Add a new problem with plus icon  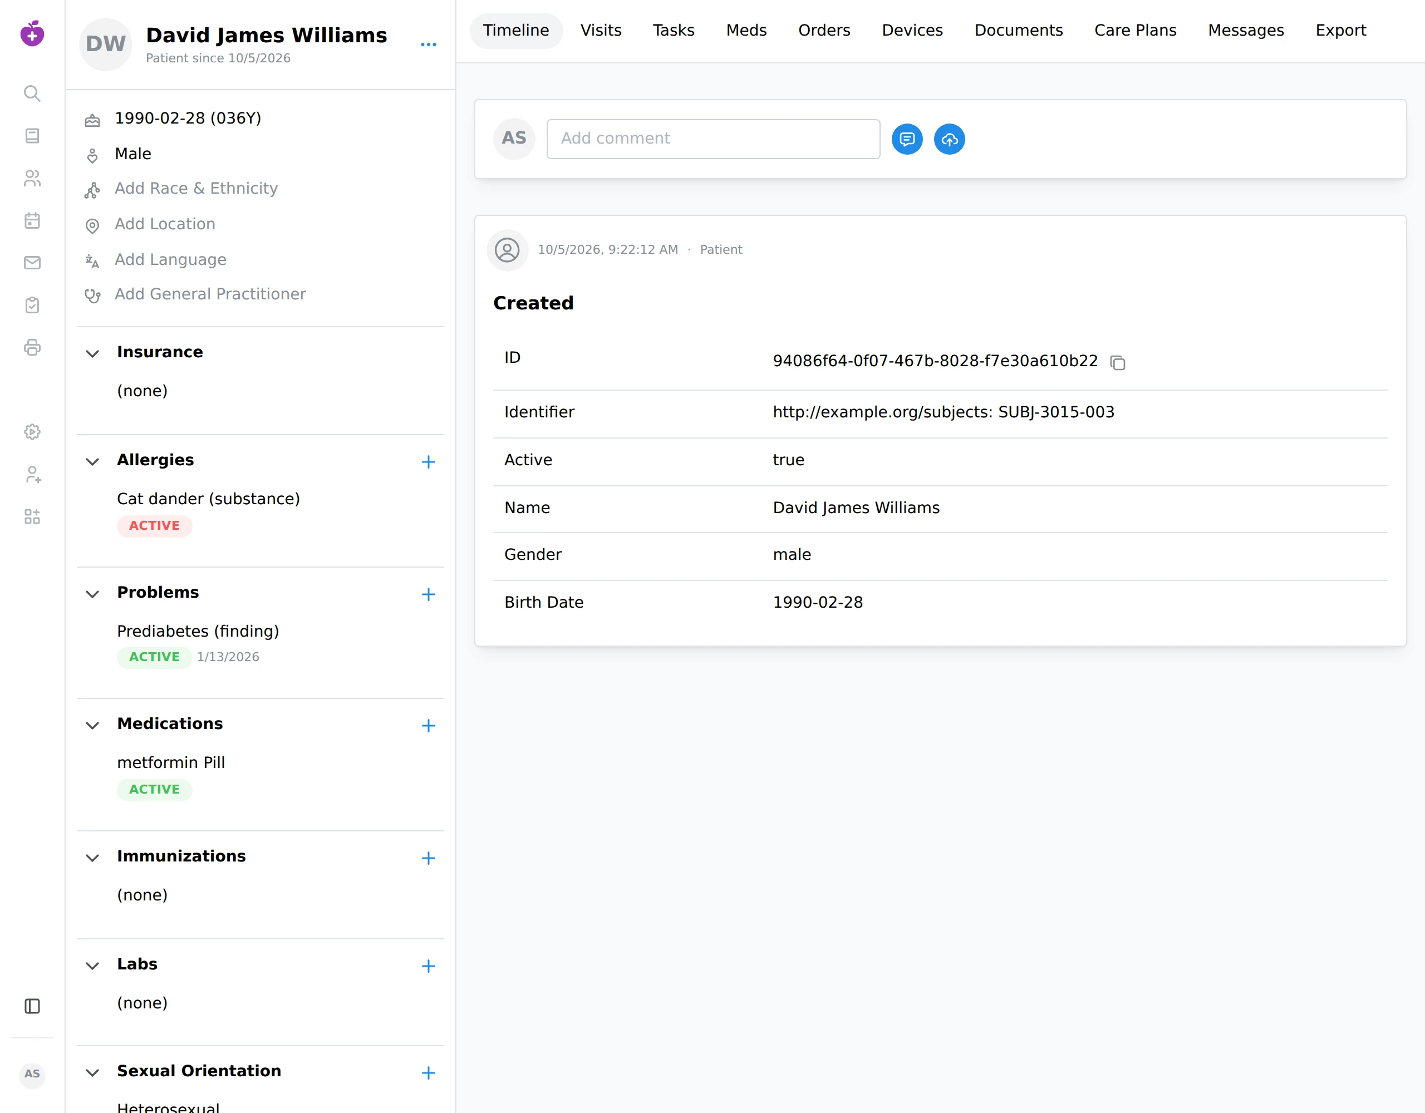(x=428, y=594)
